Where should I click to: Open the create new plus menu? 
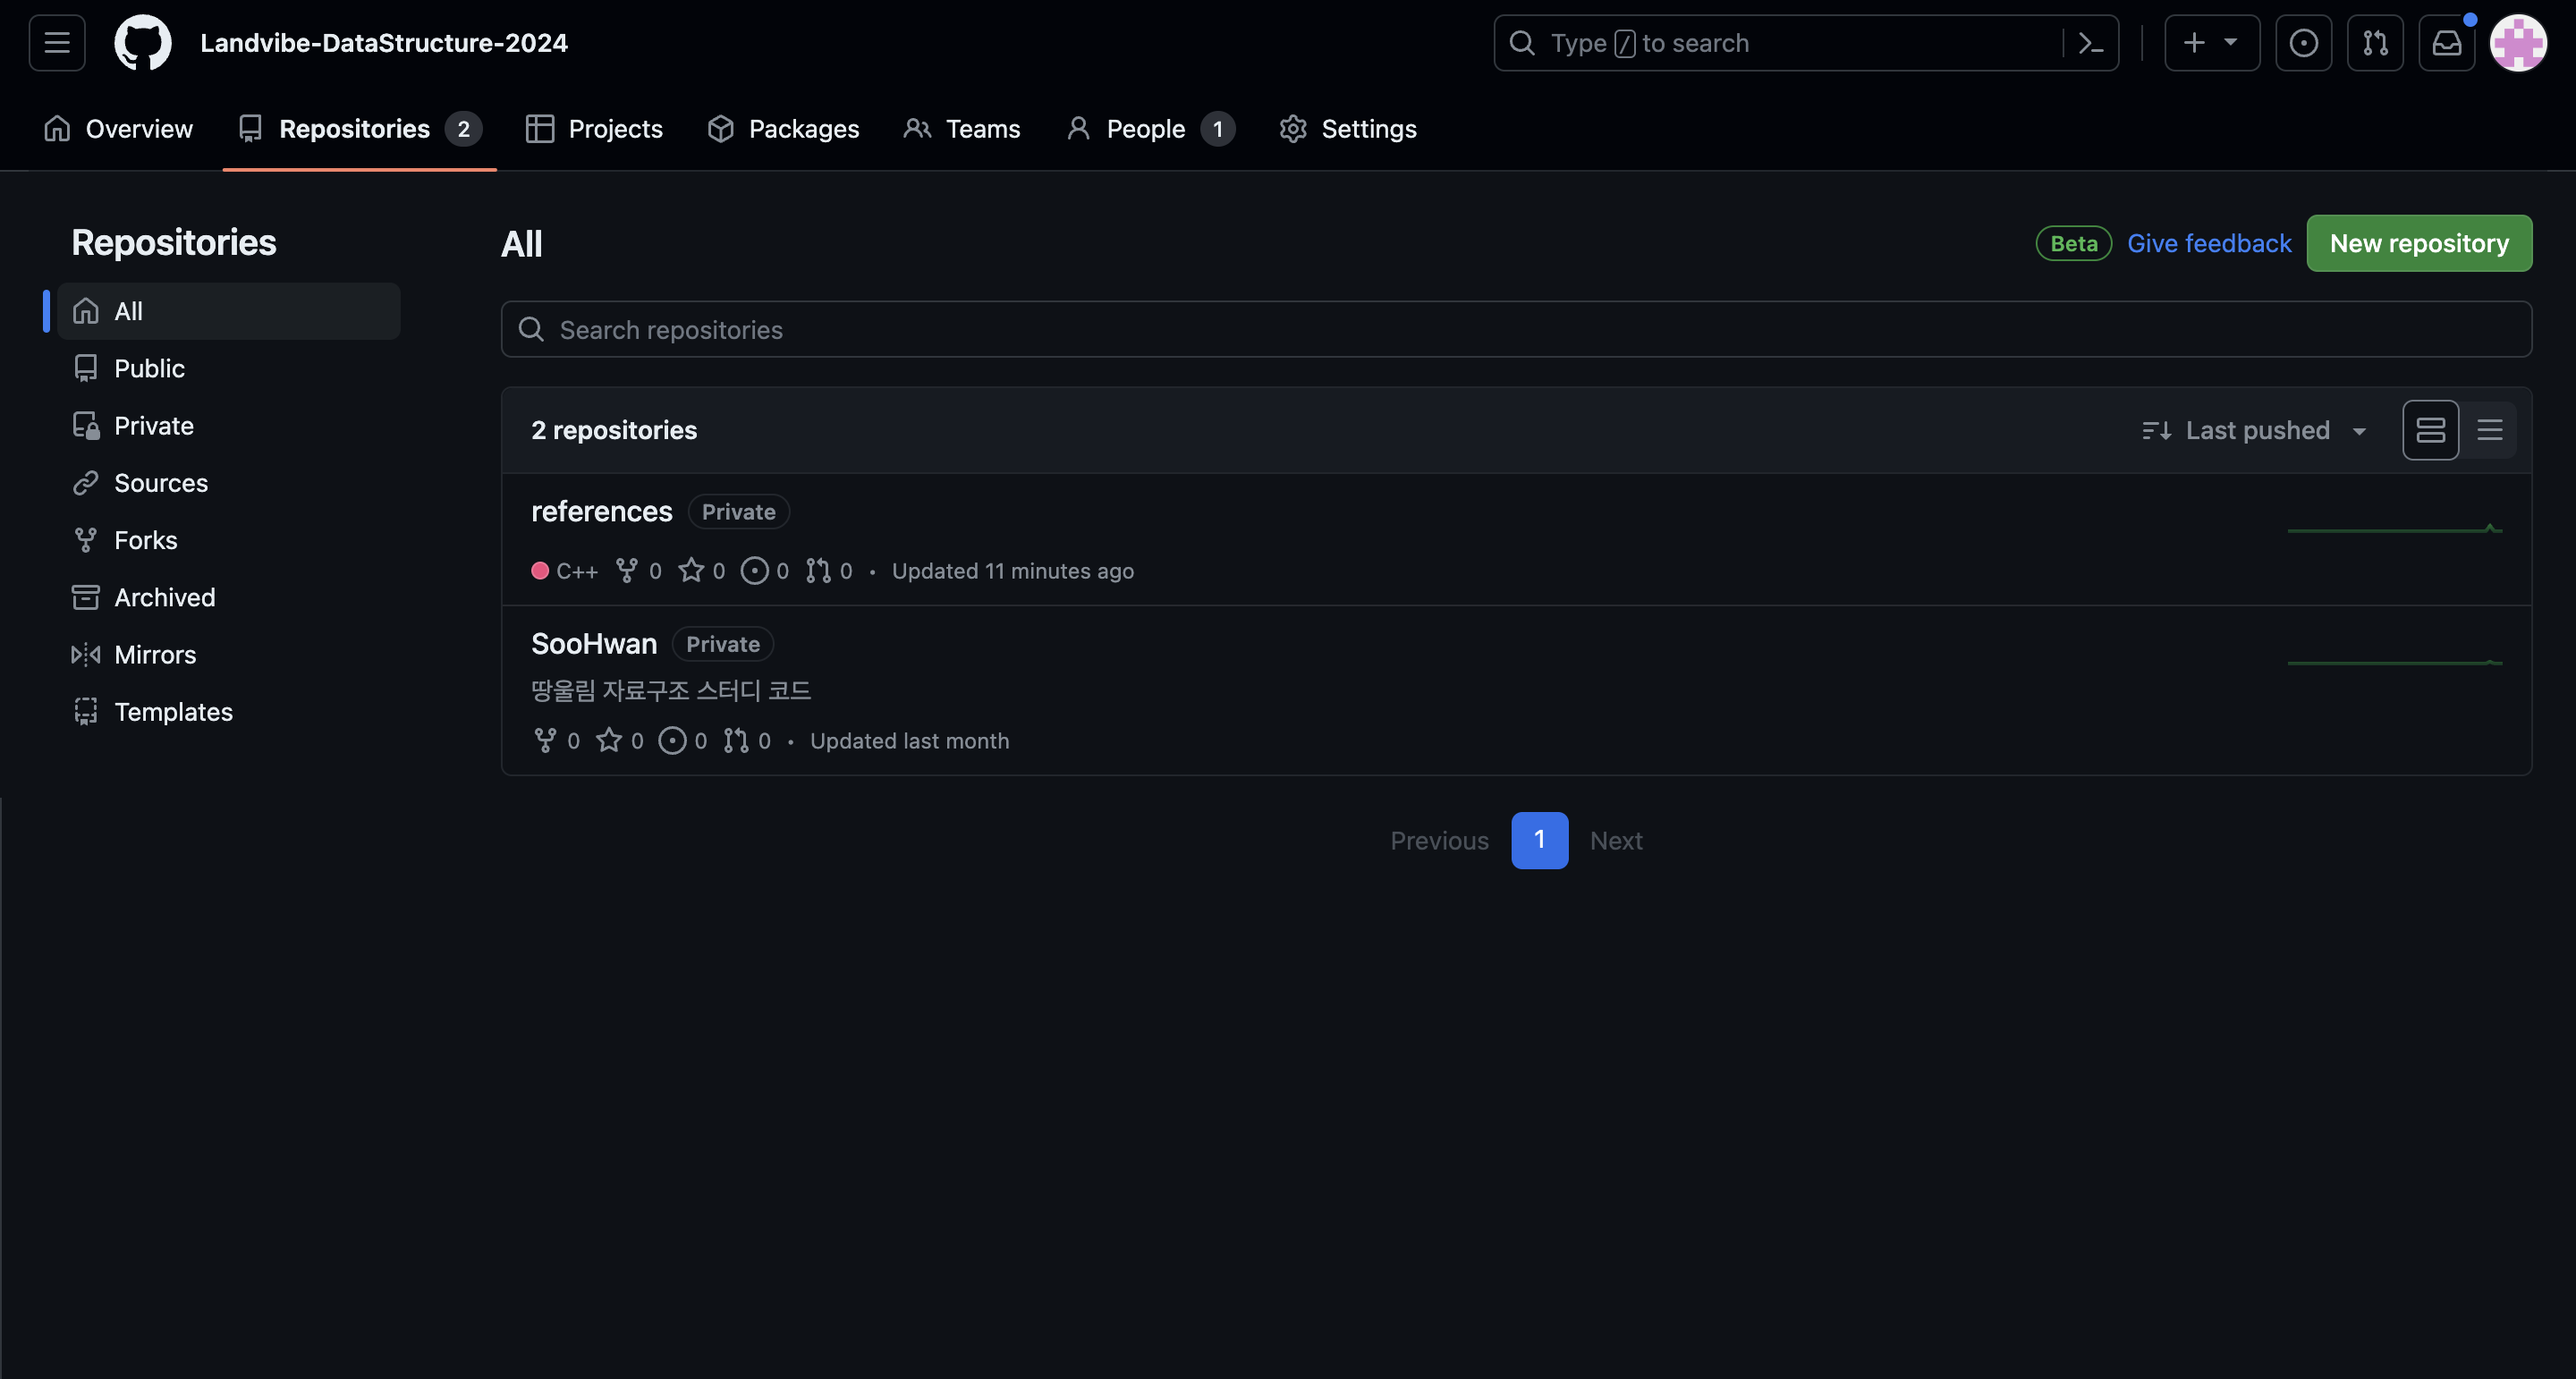pos(2212,43)
